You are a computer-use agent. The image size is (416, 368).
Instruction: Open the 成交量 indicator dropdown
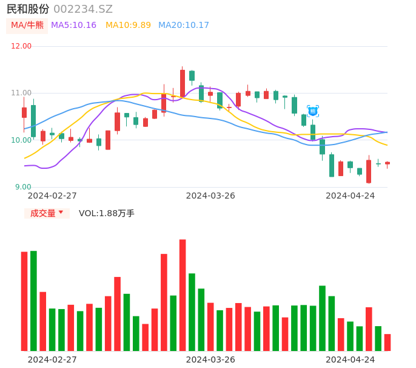(43, 213)
